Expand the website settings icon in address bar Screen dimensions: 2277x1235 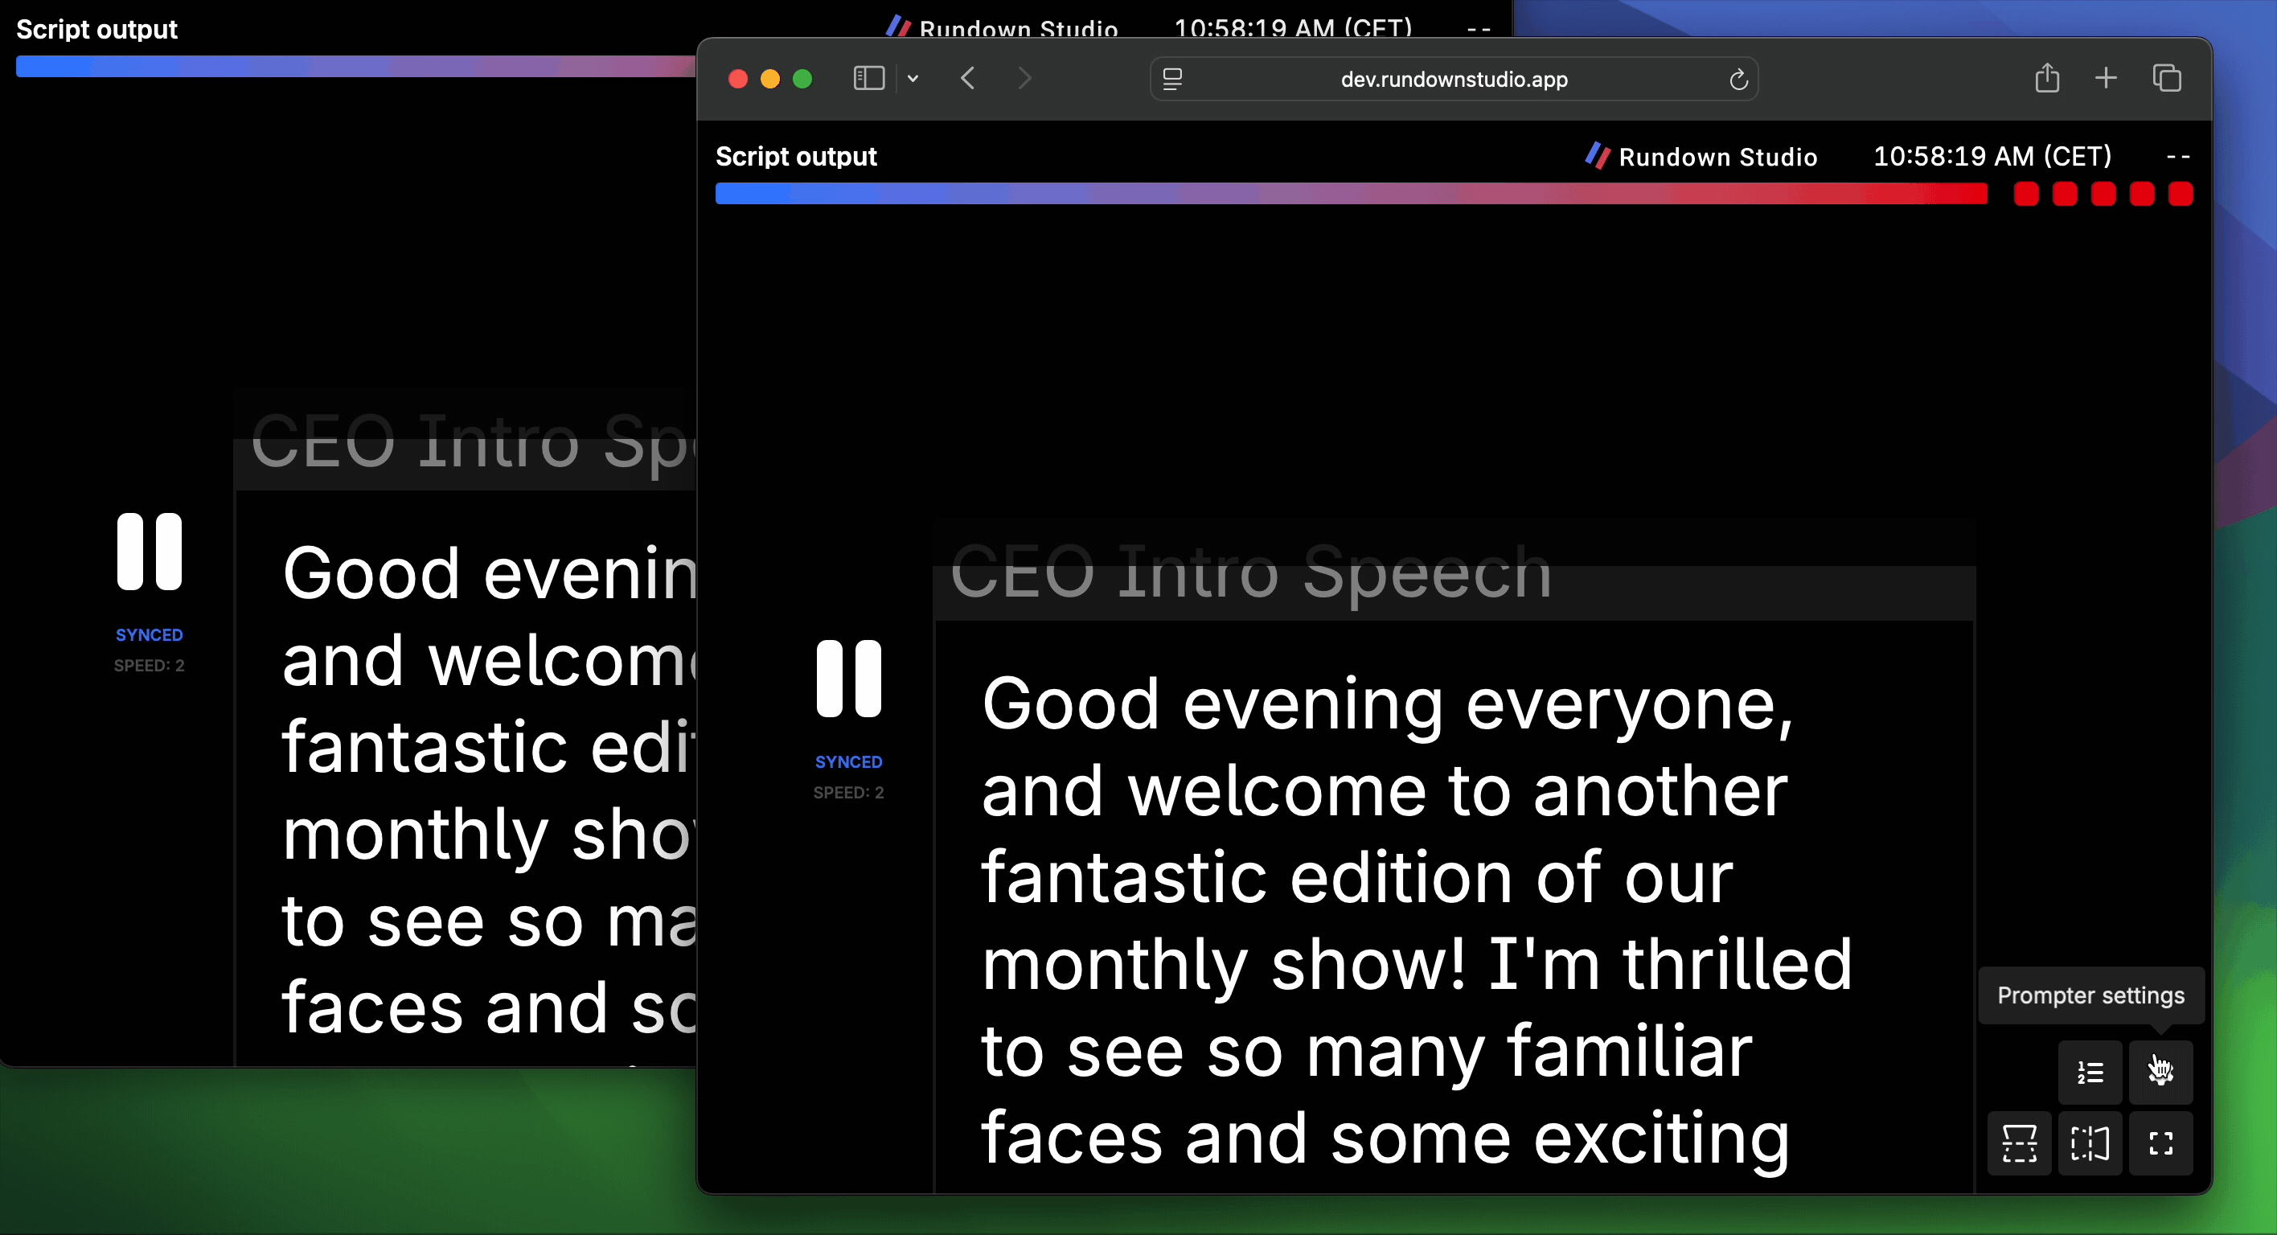(1172, 78)
